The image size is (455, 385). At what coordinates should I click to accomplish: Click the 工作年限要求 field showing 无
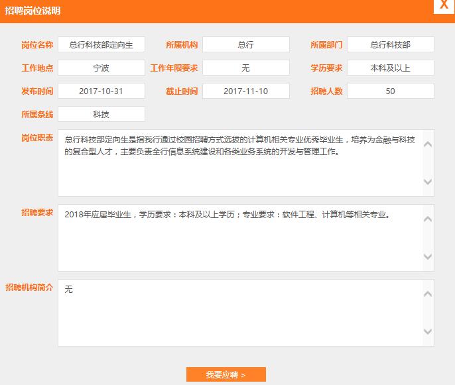point(246,68)
